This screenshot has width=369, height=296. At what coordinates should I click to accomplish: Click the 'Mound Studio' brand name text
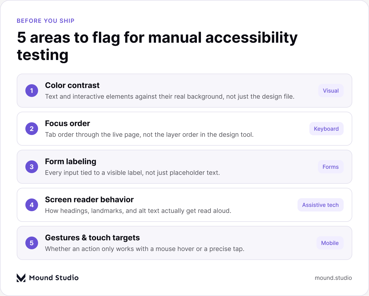tap(54, 278)
